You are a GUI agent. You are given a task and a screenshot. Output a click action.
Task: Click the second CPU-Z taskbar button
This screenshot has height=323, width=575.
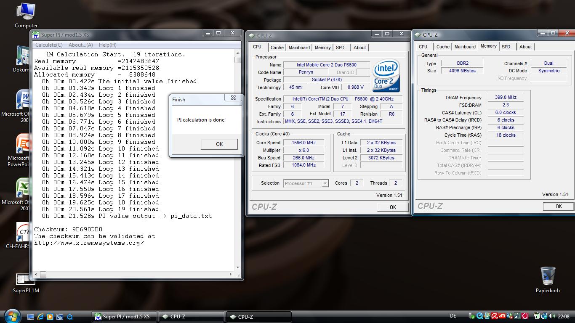tap(258, 317)
